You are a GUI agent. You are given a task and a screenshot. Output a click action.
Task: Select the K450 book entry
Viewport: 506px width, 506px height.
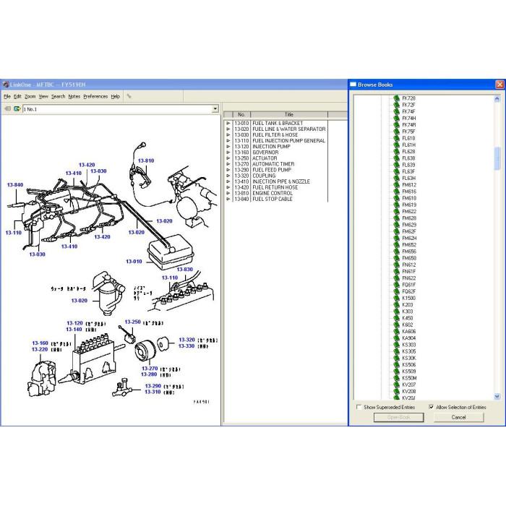pyautogui.click(x=407, y=318)
